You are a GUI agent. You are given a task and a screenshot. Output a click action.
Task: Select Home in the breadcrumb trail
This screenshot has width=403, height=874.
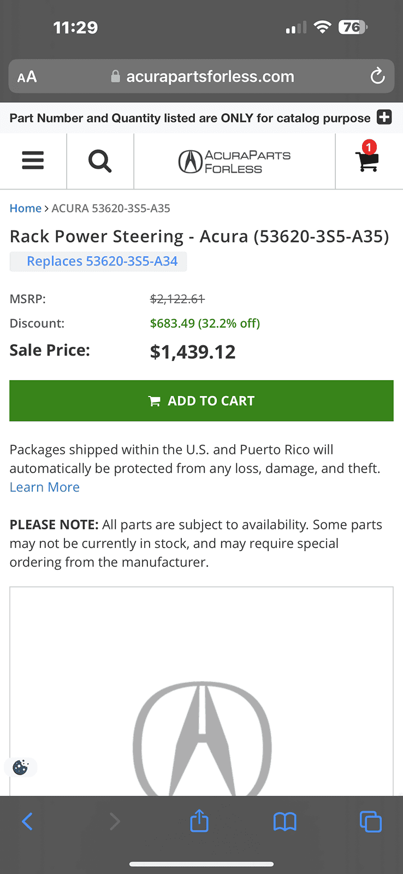pos(25,208)
